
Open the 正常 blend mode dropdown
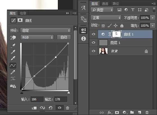(106, 18)
